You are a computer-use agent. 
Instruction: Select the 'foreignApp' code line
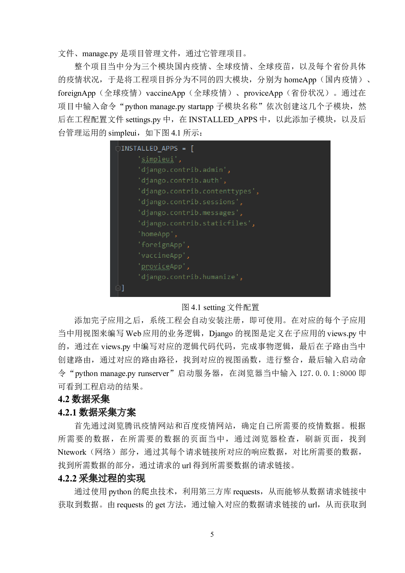tap(164, 245)
